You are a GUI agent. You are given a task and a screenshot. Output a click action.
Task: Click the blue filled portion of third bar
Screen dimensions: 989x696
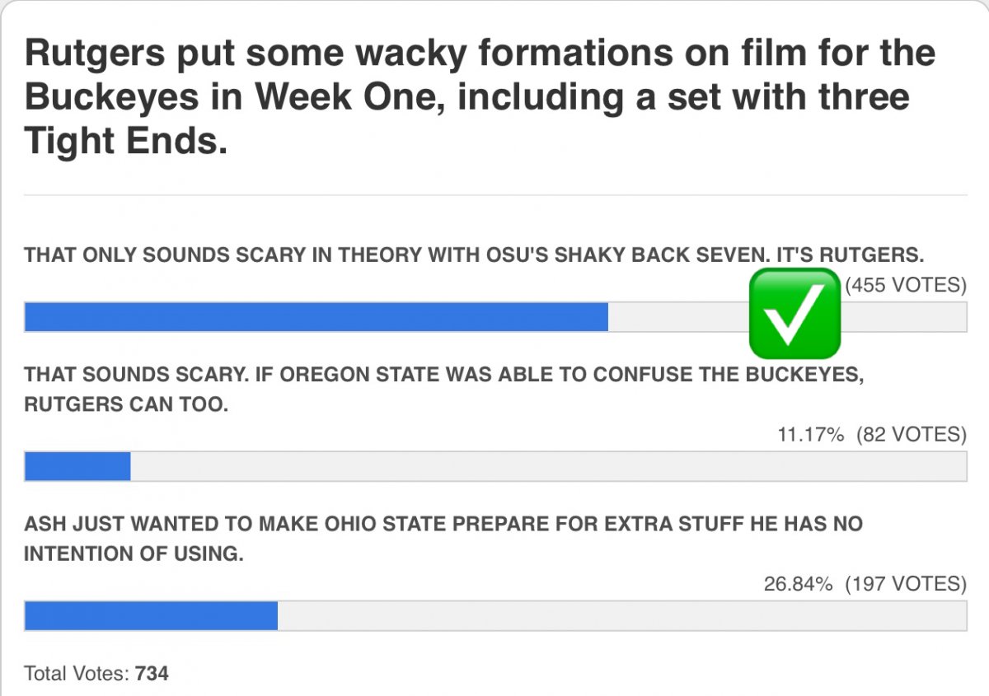[x=151, y=615]
